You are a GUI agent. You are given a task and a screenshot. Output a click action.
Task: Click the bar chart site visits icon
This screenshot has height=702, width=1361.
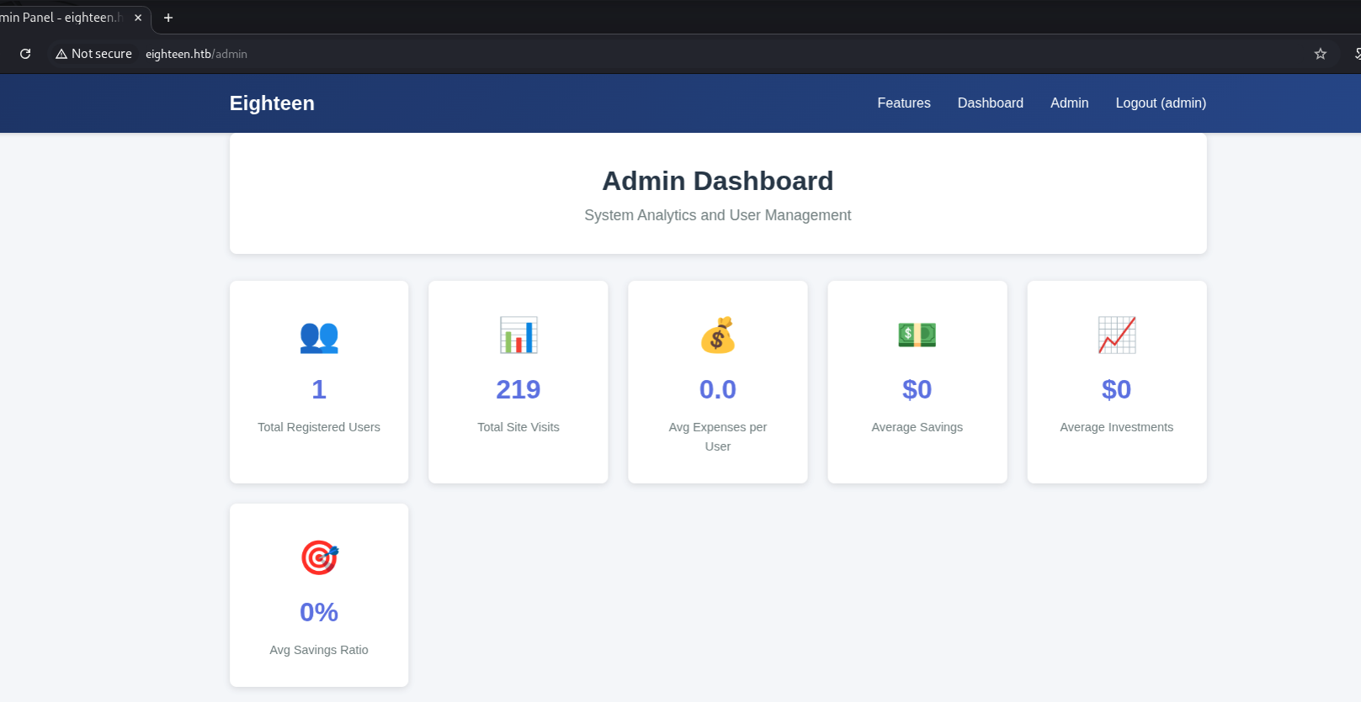[518, 335]
